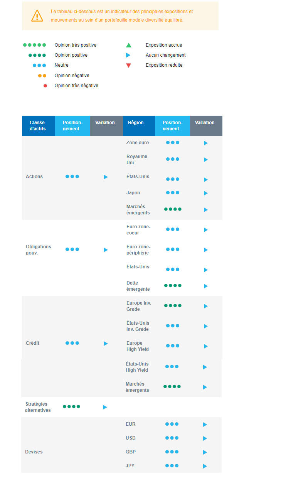Click the variation arrow in the JPY row
The height and width of the screenshot is (482, 281).
205,466
